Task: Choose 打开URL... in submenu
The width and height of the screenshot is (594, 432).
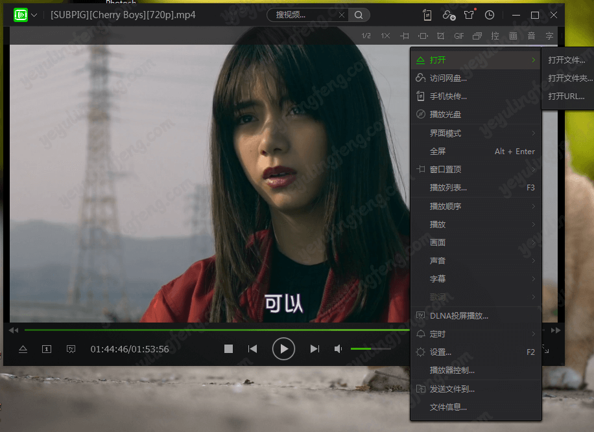Action: [568, 96]
